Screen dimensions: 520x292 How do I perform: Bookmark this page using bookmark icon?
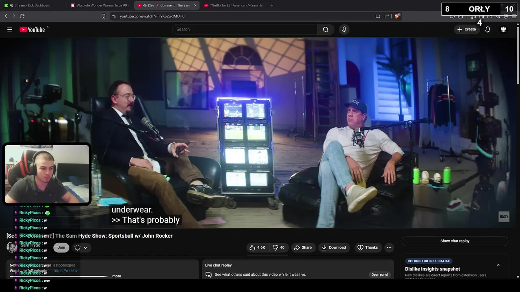(103, 16)
